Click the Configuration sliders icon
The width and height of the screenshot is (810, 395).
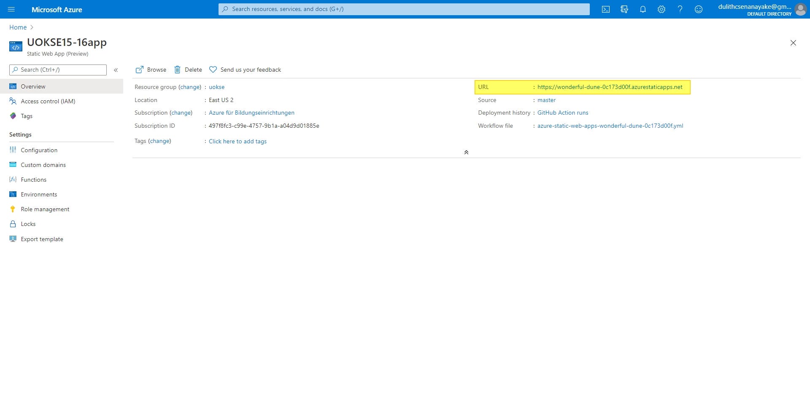13,150
